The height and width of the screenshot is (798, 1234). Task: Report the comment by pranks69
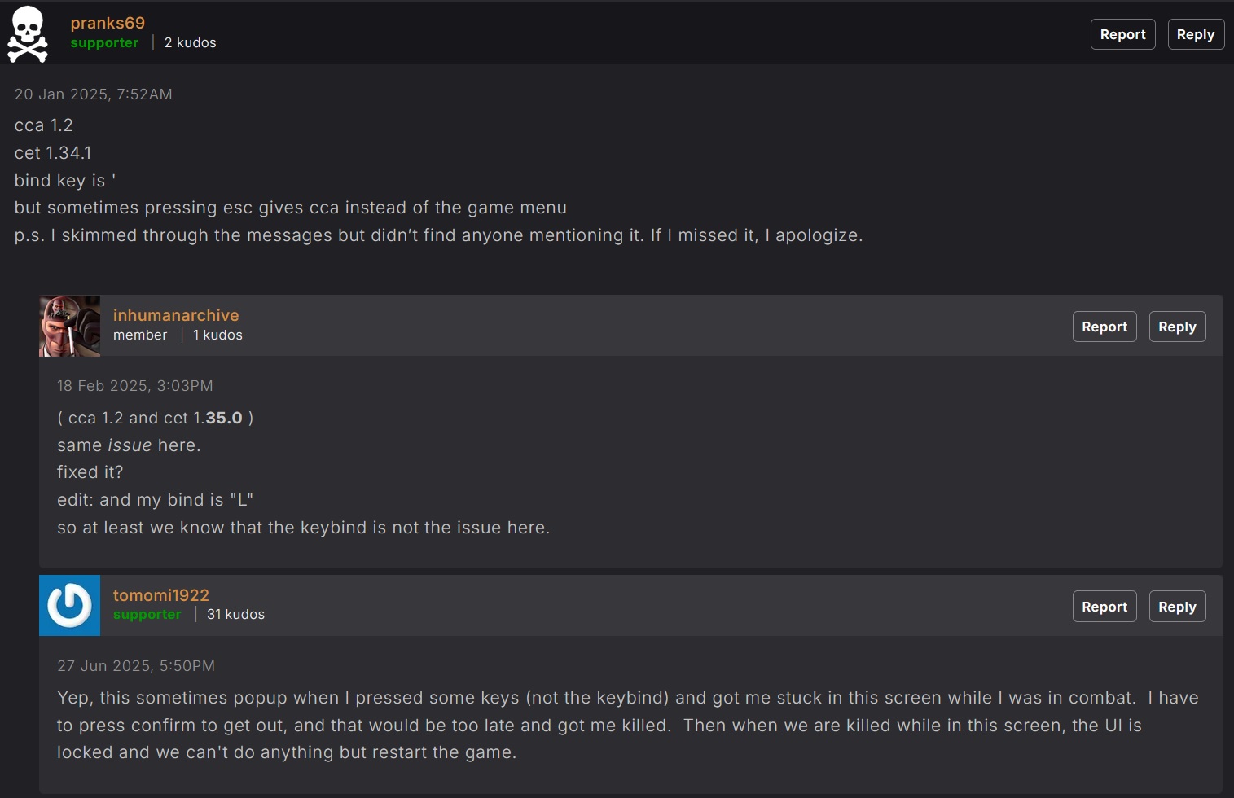[x=1122, y=34]
